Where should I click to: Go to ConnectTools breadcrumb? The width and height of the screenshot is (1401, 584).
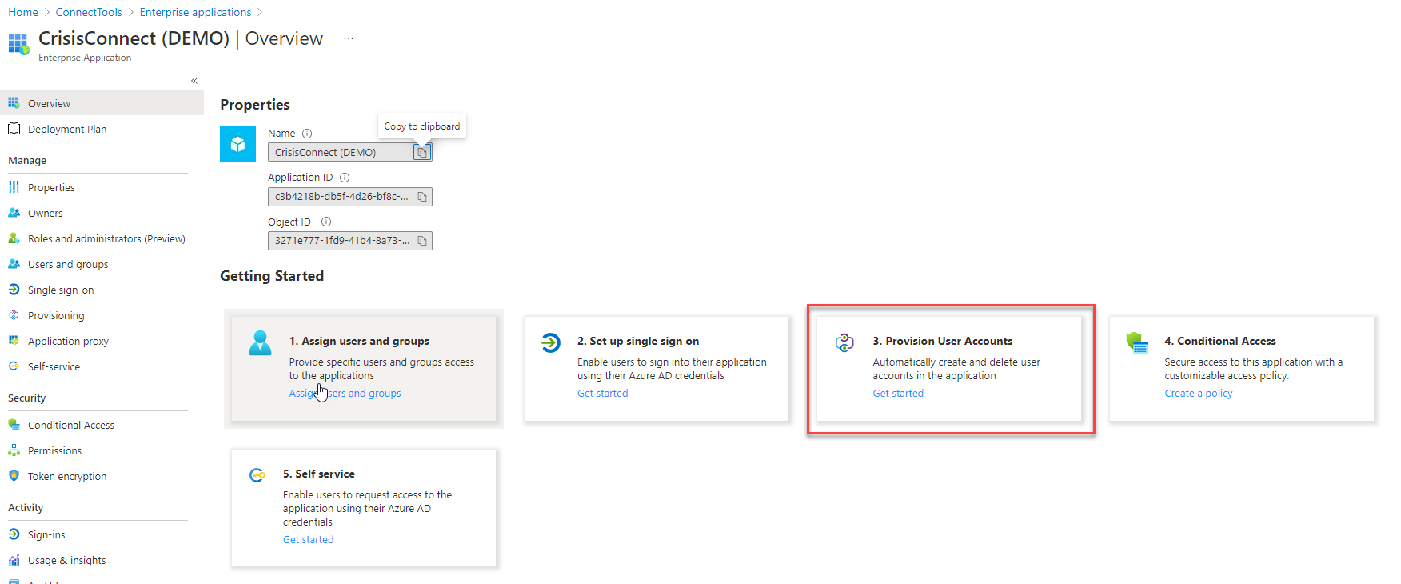89,12
